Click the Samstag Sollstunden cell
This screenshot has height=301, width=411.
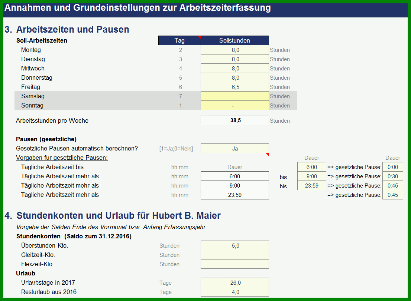click(234, 96)
